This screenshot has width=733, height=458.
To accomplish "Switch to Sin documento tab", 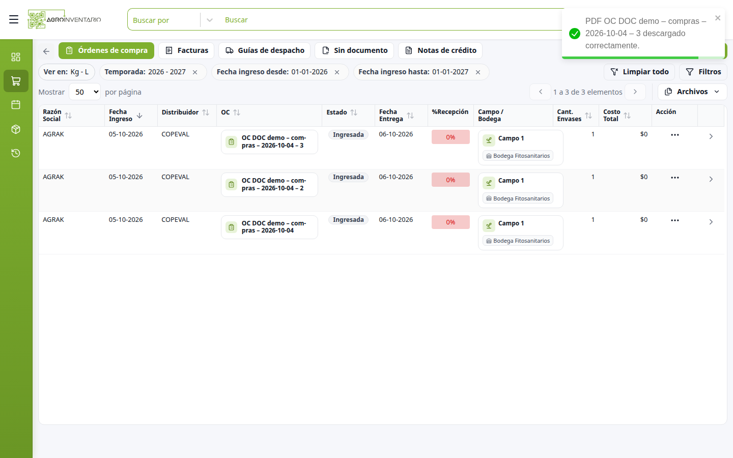I will (354, 50).
